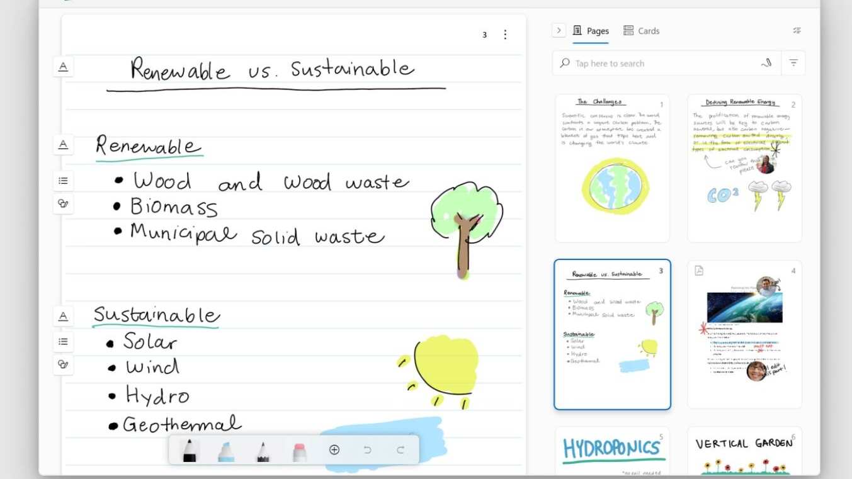Open the Hydroponics page thumbnail

click(x=612, y=451)
